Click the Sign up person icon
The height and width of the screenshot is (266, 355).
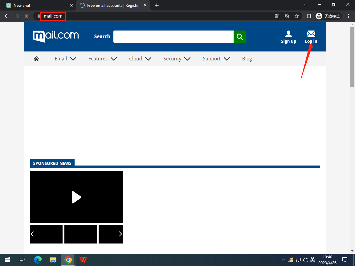click(x=288, y=34)
